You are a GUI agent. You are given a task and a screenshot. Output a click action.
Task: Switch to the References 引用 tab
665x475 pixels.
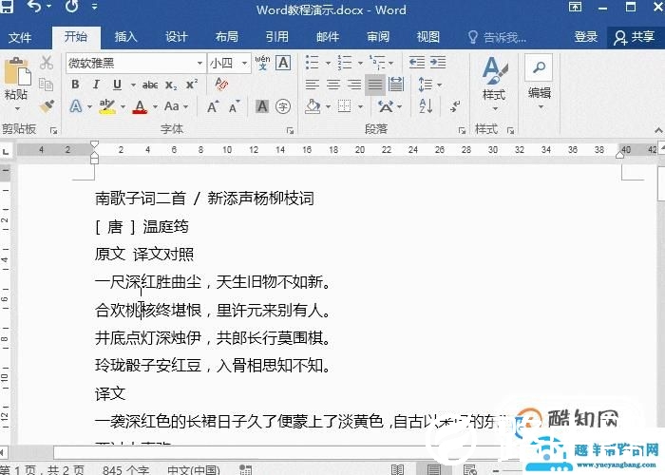[x=277, y=37]
